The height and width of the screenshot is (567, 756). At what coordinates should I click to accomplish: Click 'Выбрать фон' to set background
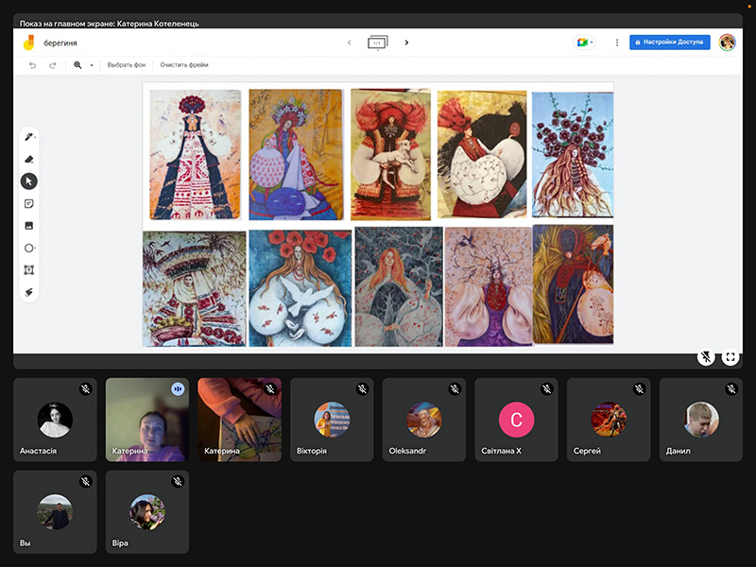(127, 65)
